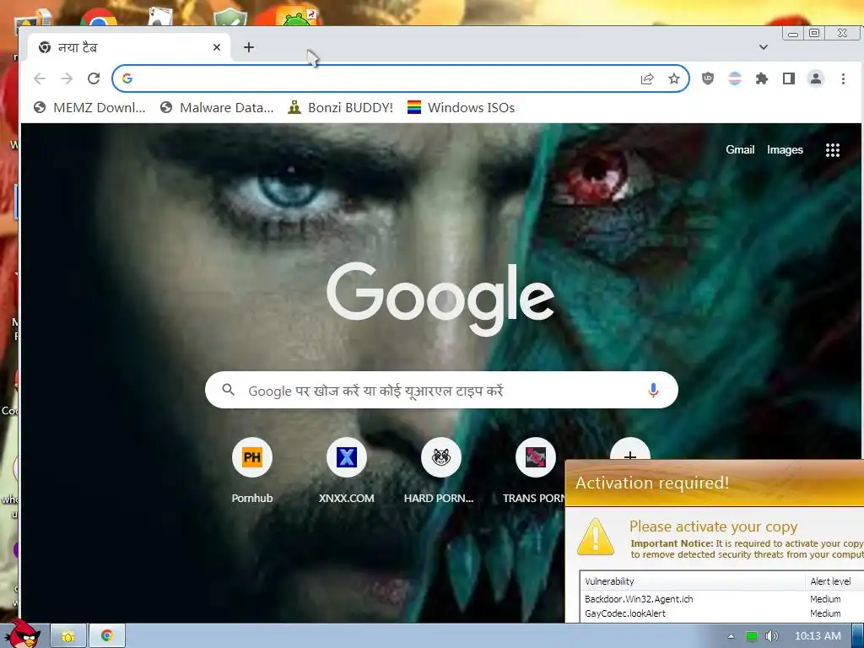Click the Alert level column header
The image size is (864, 648).
click(x=834, y=581)
